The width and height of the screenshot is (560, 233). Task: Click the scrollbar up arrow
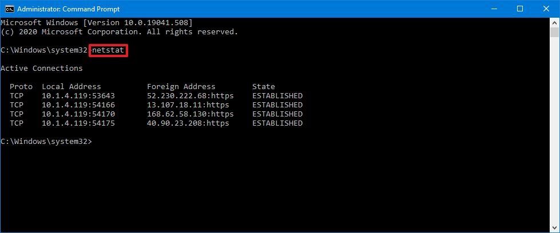[x=554, y=22]
